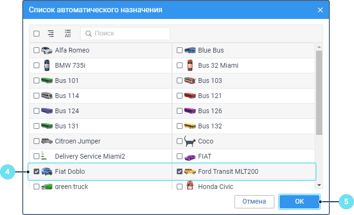Toggle the select-all checkbox in toolbar
This screenshot has height=215, width=354.
(x=36, y=34)
